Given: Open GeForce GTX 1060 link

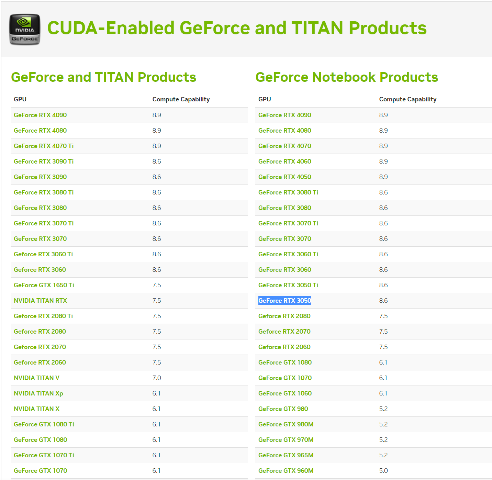Looking at the screenshot, I should [285, 393].
